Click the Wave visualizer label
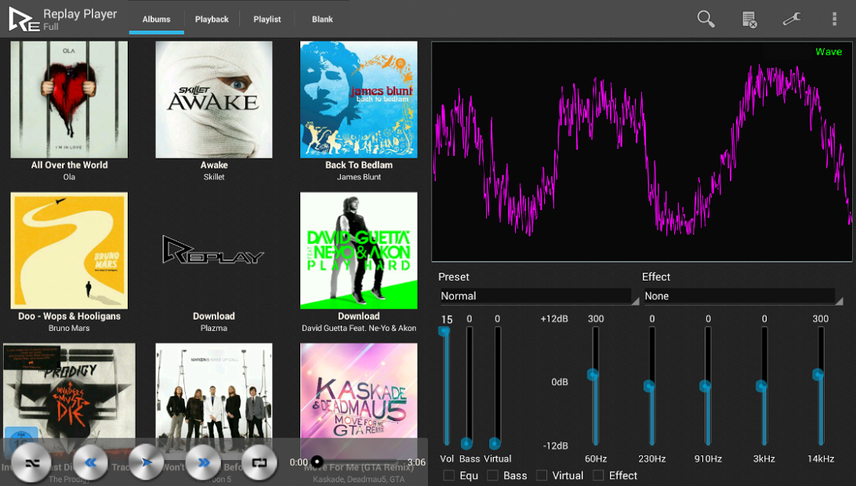 pos(829,52)
